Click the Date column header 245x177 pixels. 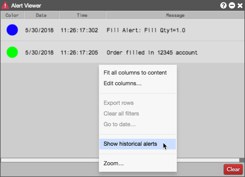tap(41, 15)
